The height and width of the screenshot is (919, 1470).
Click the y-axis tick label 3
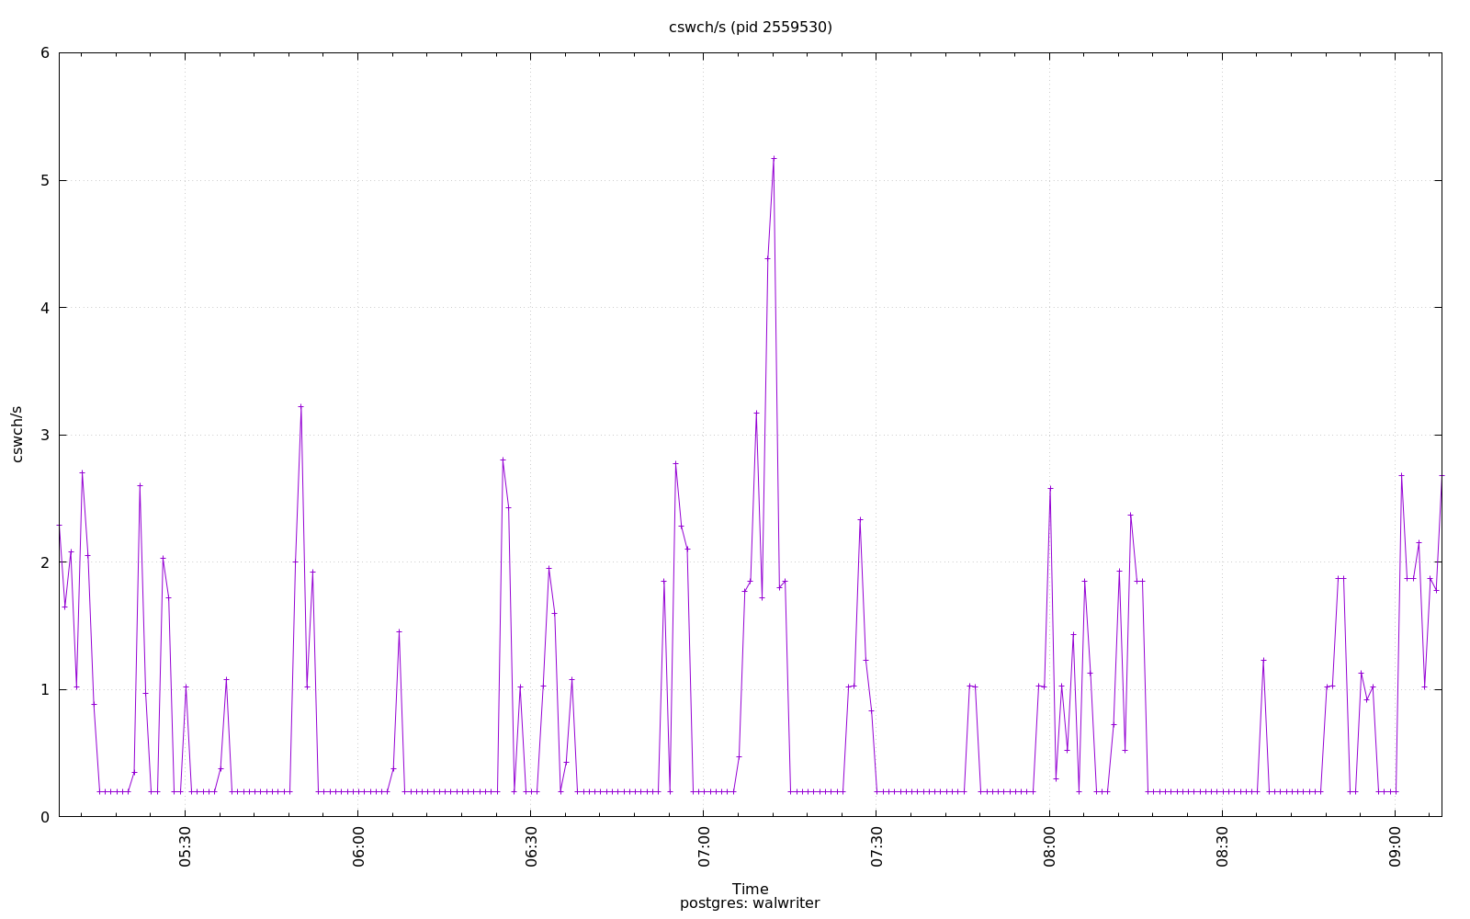click(x=45, y=435)
